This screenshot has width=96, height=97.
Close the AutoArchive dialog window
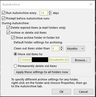[91, 4]
